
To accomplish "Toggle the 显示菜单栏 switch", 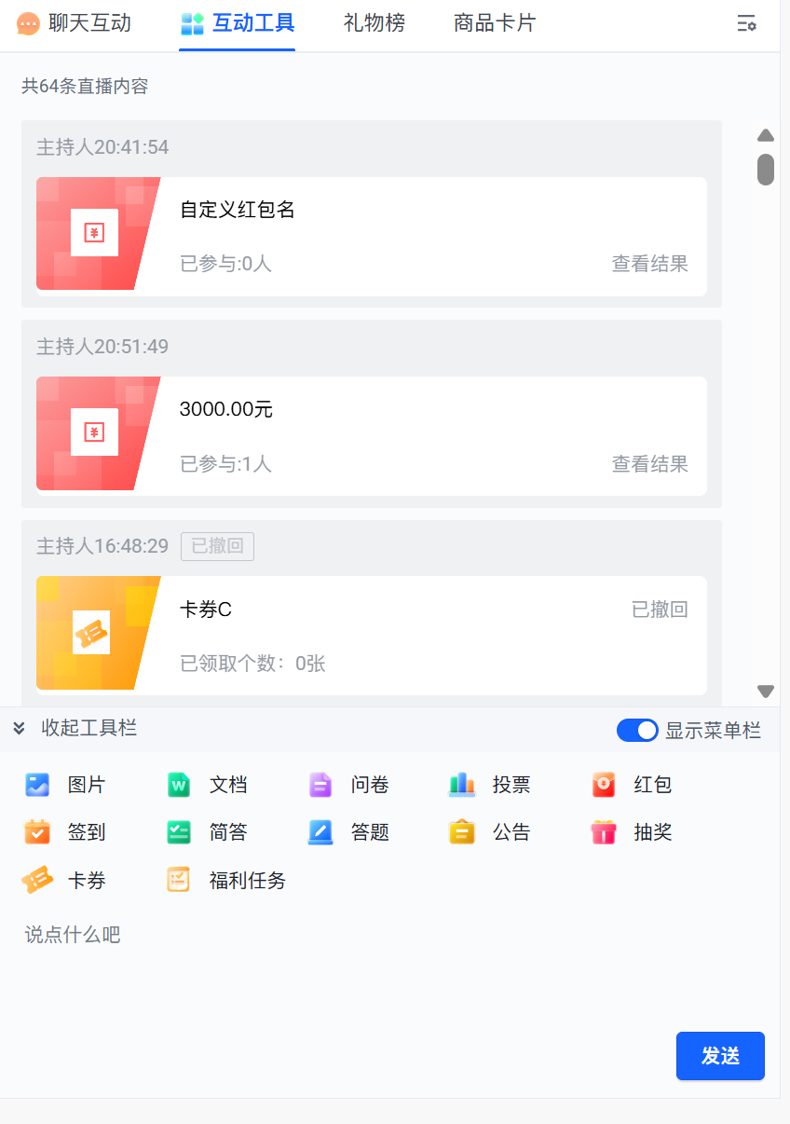I will coord(637,731).
